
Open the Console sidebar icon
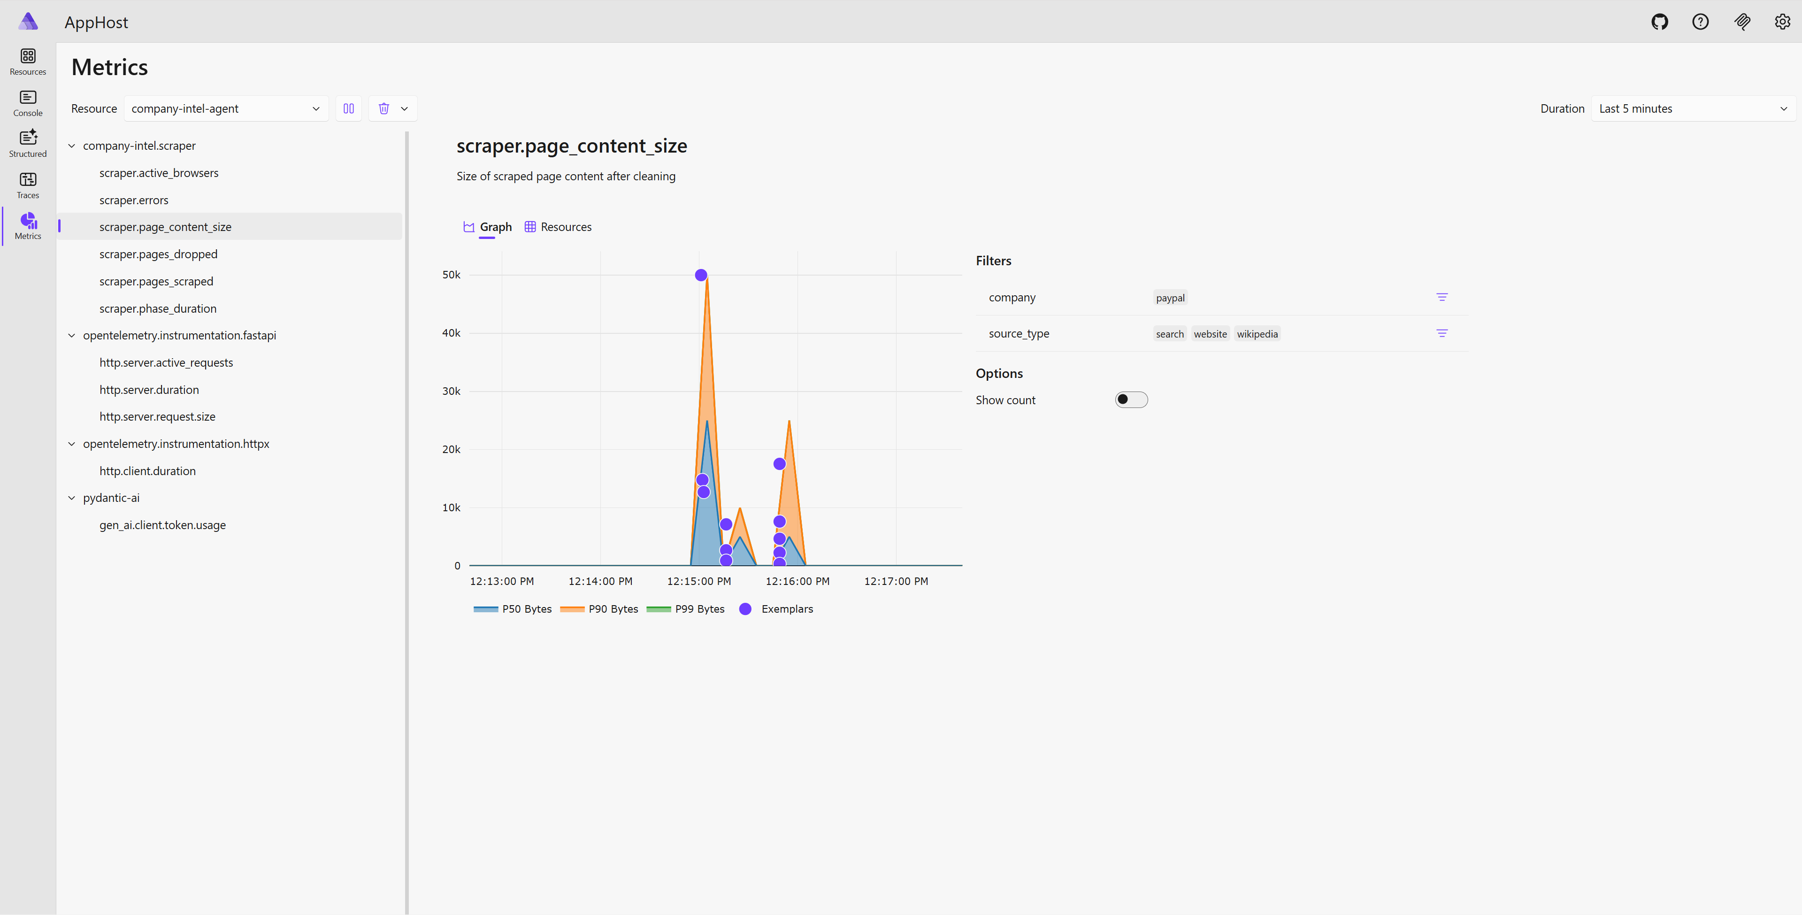[x=28, y=103]
